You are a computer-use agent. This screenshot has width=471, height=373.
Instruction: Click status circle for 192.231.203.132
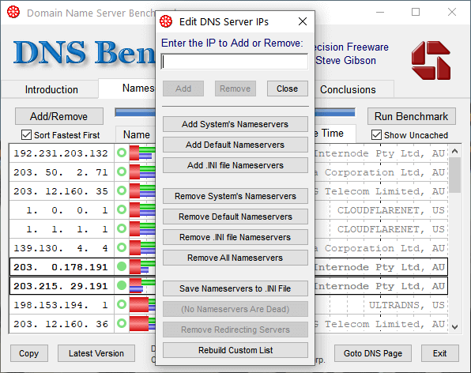coord(122,153)
